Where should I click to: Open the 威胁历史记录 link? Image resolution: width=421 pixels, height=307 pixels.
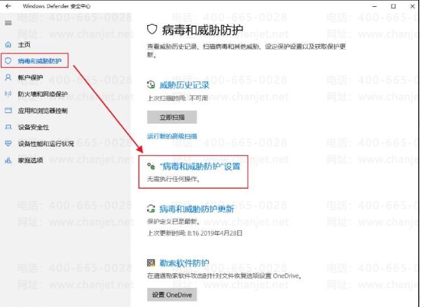click(184, 85)
